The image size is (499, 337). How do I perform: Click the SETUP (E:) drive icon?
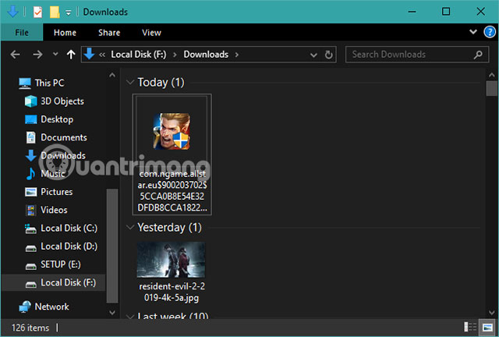click(31, 266)
